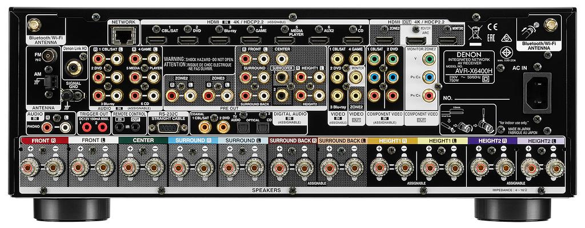Click the AC IN power socket
The height and width of the screenshot is (228, 585).
(x=537, y=93)
